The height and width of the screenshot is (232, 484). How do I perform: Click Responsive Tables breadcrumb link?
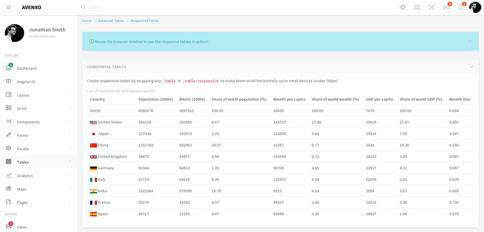coord(145,21)
